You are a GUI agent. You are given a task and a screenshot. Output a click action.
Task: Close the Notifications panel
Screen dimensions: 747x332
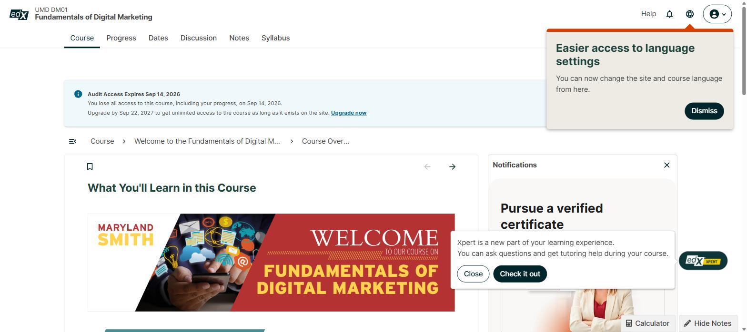tap(666, 165)
